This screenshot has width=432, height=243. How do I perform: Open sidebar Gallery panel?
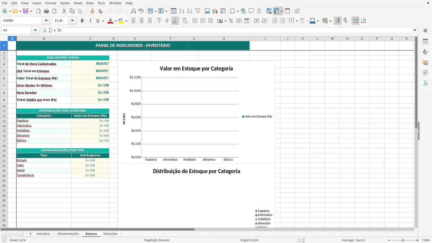coord(425,63)
